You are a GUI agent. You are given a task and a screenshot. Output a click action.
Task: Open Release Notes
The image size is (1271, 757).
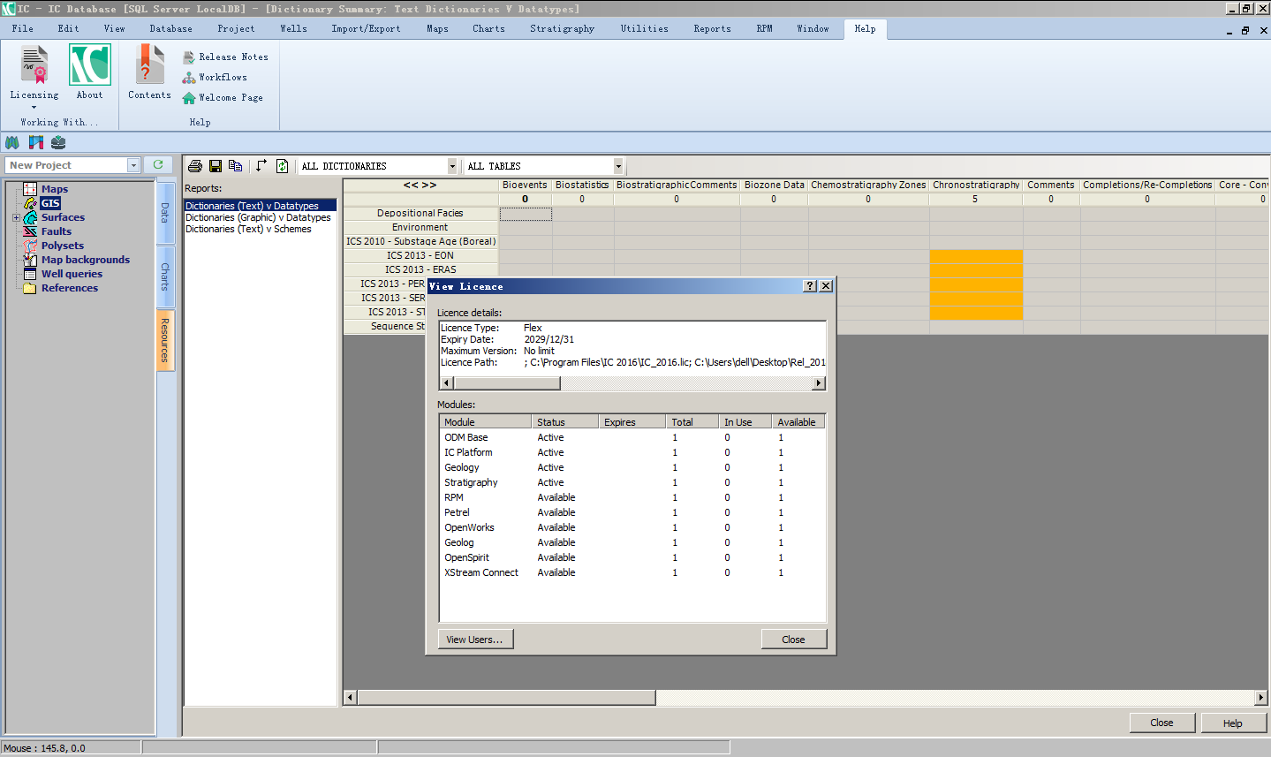tap(225, 57)
